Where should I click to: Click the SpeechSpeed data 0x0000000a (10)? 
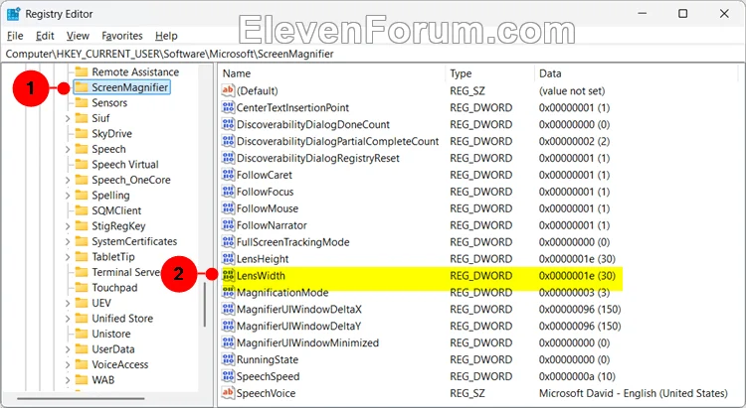(x=577, y=376)
